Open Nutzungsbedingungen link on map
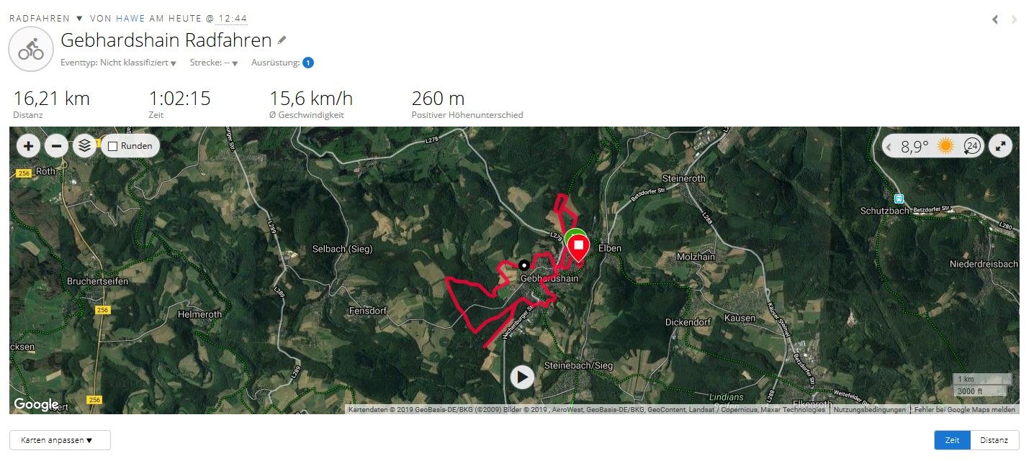This screenshot has height=466, width=1034. (x=869, y=409)
